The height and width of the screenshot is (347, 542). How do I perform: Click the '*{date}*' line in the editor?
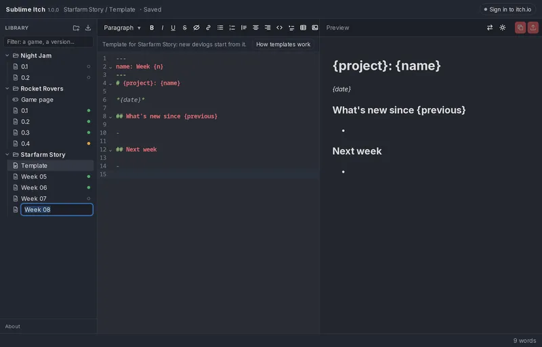tap(130, 100)
